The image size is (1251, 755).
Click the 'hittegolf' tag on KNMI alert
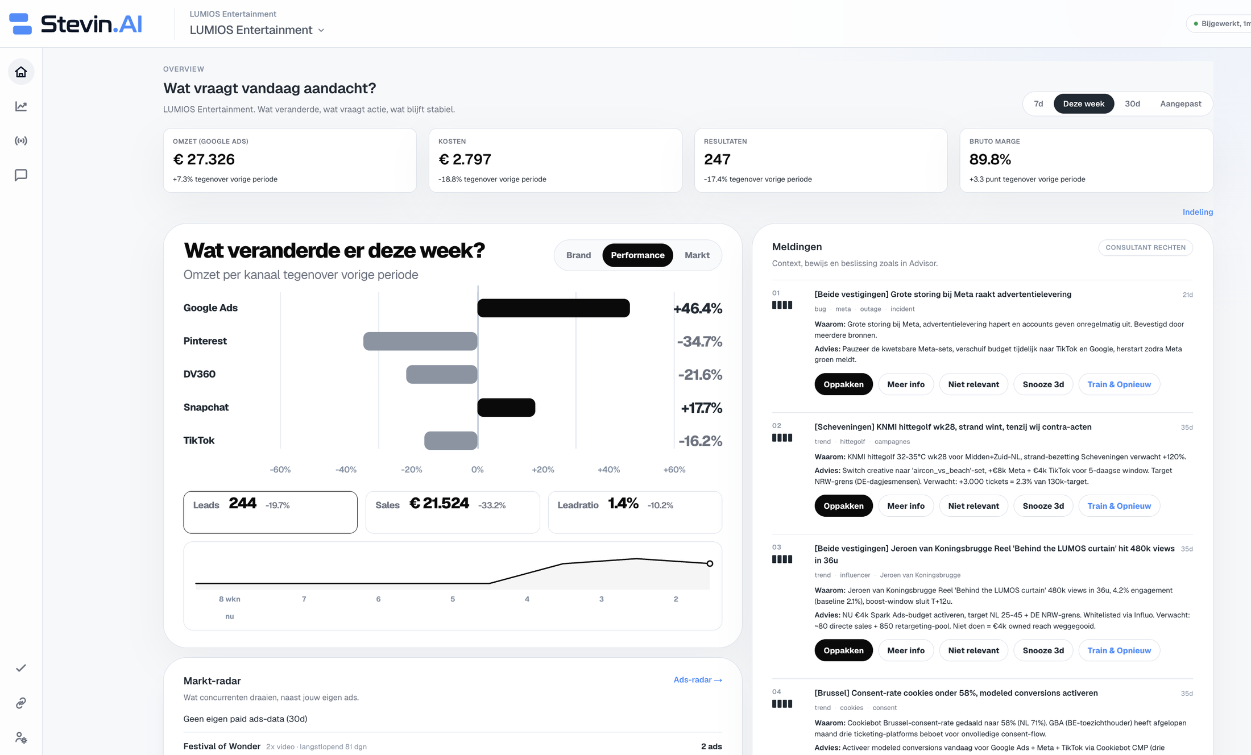tap(852, 442)
